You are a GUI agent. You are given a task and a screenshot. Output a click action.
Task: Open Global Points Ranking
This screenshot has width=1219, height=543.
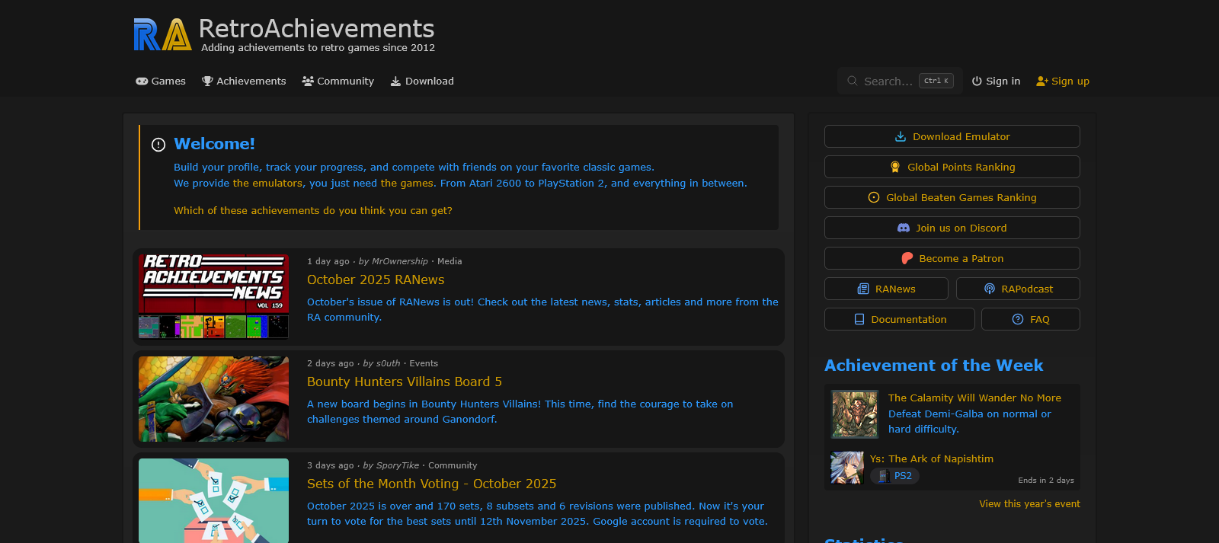pos(952,168)
